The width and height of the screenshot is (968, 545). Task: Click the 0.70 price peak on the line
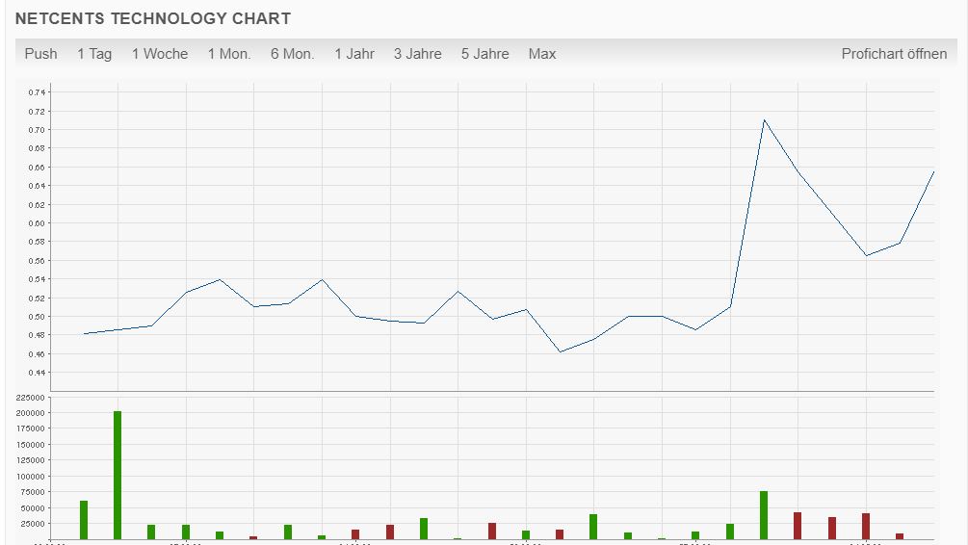[764, 119]
